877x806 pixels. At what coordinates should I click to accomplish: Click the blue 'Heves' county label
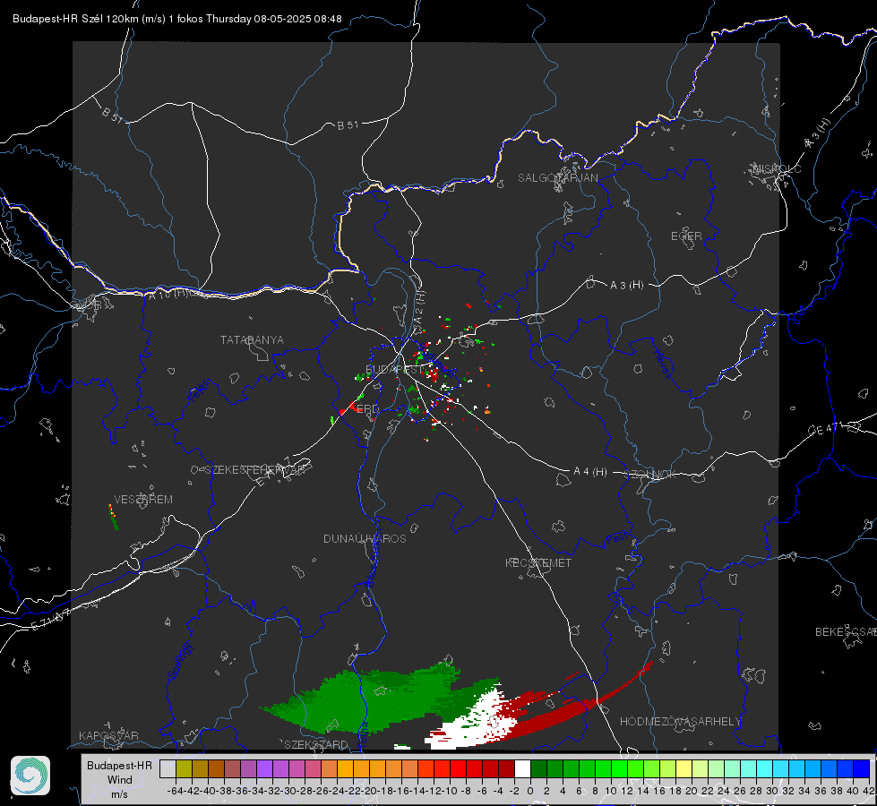(662, 364)
